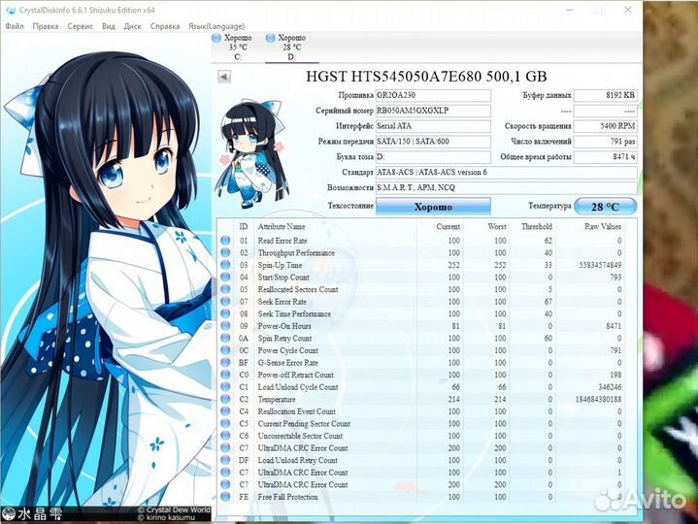The image size is (698, 524).
Task: Click the disk title HGST HTS545050A7E680
Action: point(426,77)
